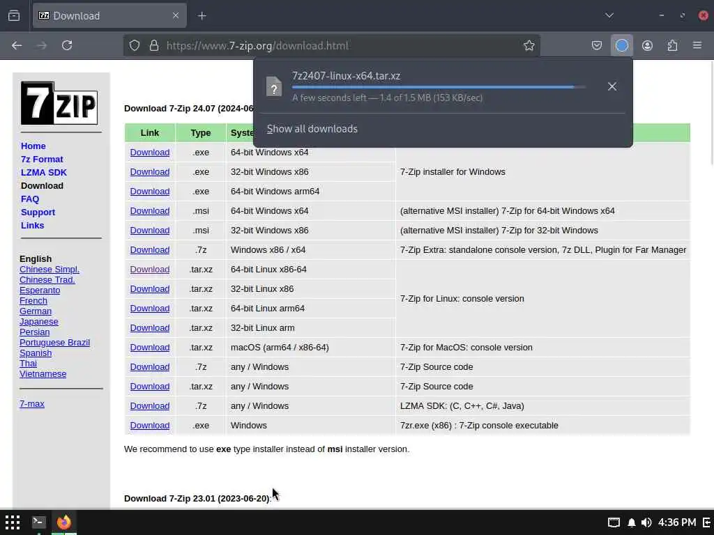Go to Home page link
This screenshot has height=535, width=714.
(33, 146)
